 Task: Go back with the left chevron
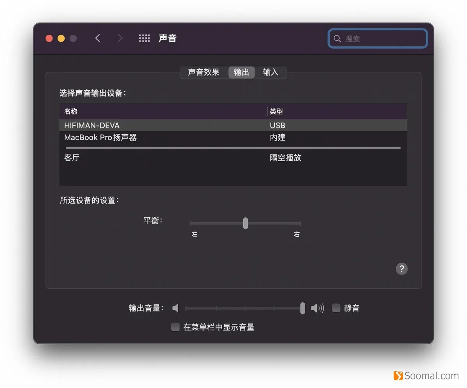pyautogui.click(x=98, y=38)
